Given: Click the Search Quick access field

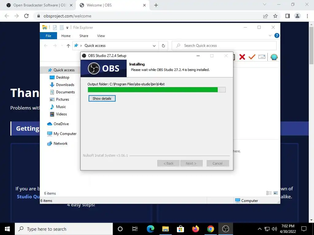Looking at the screenshot, I should (x=224, y=46).
